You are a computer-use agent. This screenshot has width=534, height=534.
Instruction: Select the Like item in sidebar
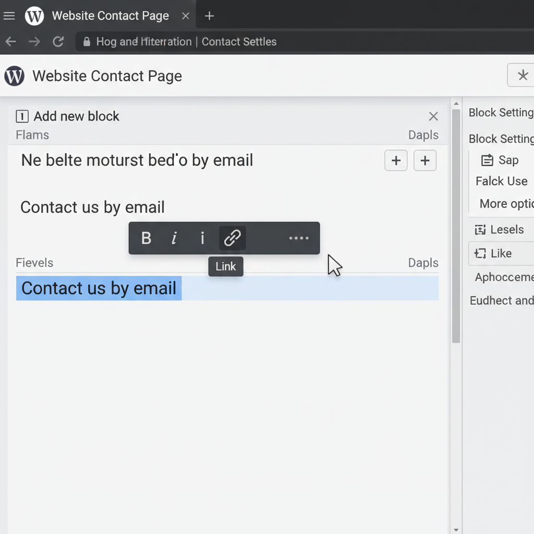pyautogui.click(x=501, y=253)
